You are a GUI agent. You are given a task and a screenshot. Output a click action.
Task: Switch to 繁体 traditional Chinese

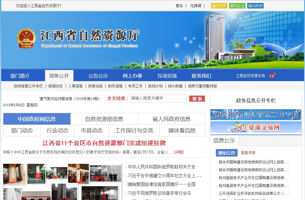click(179, 6)
